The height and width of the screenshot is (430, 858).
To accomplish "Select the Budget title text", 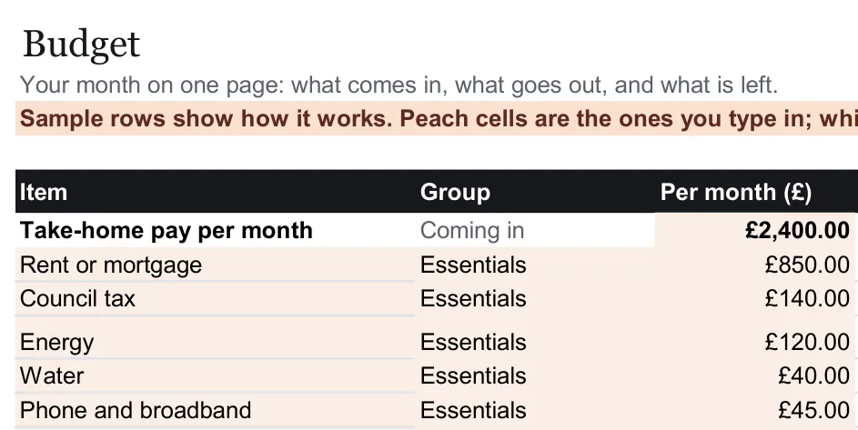I will tap(81, 45).
